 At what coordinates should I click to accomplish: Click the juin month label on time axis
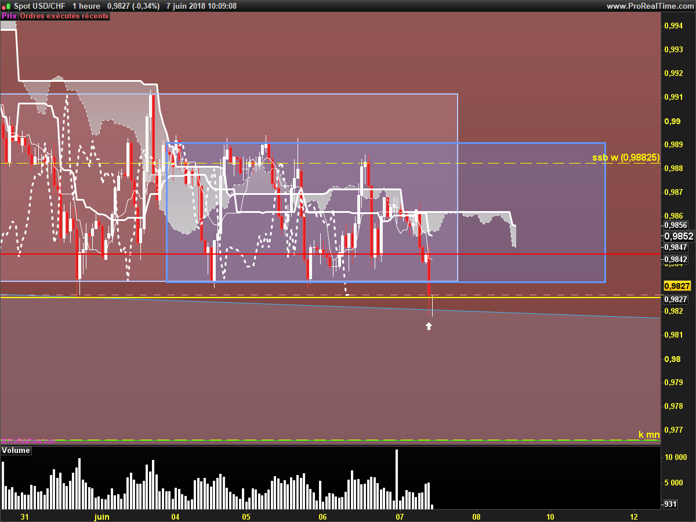click(x=101, y=516)
